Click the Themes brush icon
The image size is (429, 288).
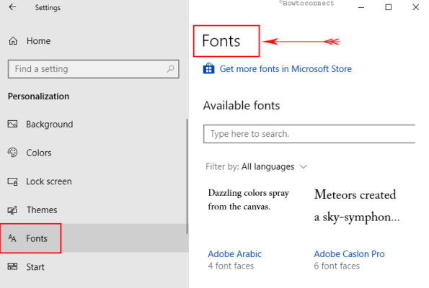(x=12, y=210)
